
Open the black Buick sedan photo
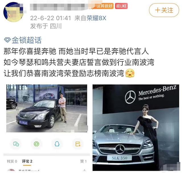47,108
